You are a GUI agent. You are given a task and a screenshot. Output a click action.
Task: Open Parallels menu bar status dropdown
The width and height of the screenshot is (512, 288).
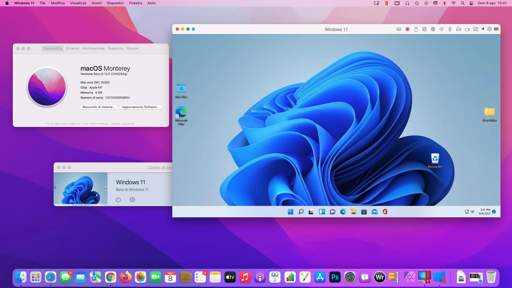(386, 3)
